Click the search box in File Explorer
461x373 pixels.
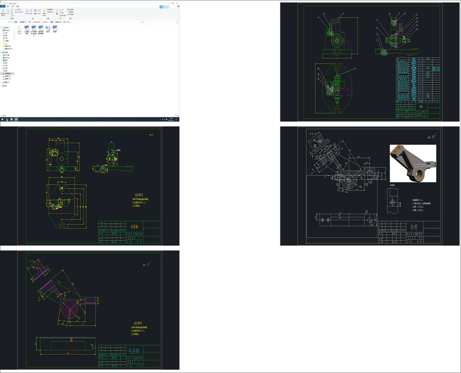(162, 22)
